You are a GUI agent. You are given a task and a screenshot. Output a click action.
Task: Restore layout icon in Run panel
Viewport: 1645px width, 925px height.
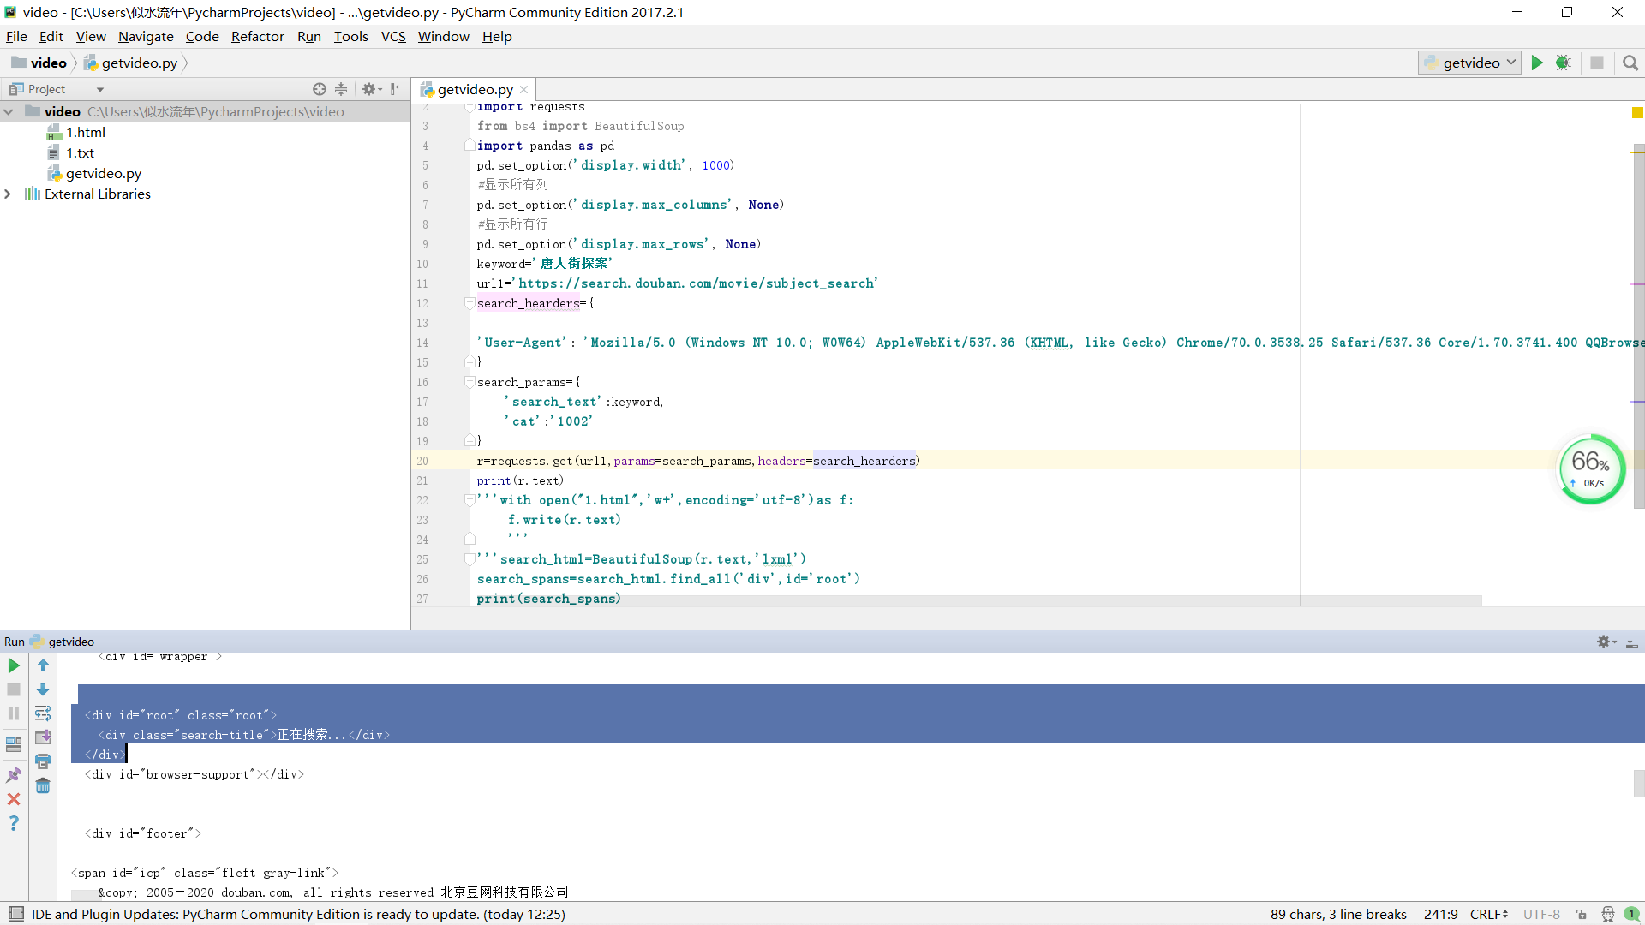tap(14, 744)
